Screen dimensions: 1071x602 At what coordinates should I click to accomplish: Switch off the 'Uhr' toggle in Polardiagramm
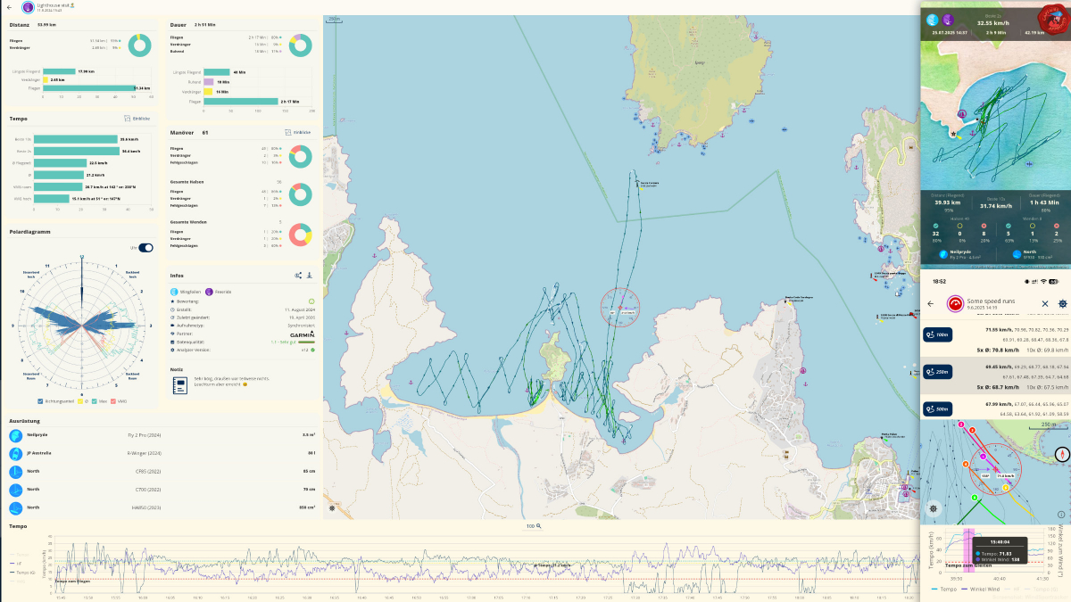click(146, 248)
